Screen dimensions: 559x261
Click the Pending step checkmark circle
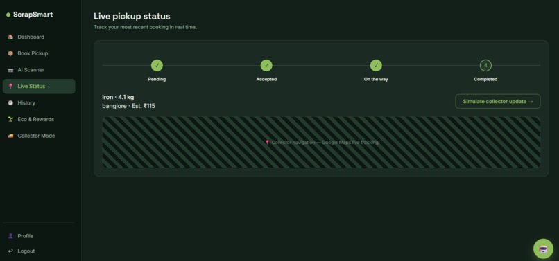[x=157, y=66]
